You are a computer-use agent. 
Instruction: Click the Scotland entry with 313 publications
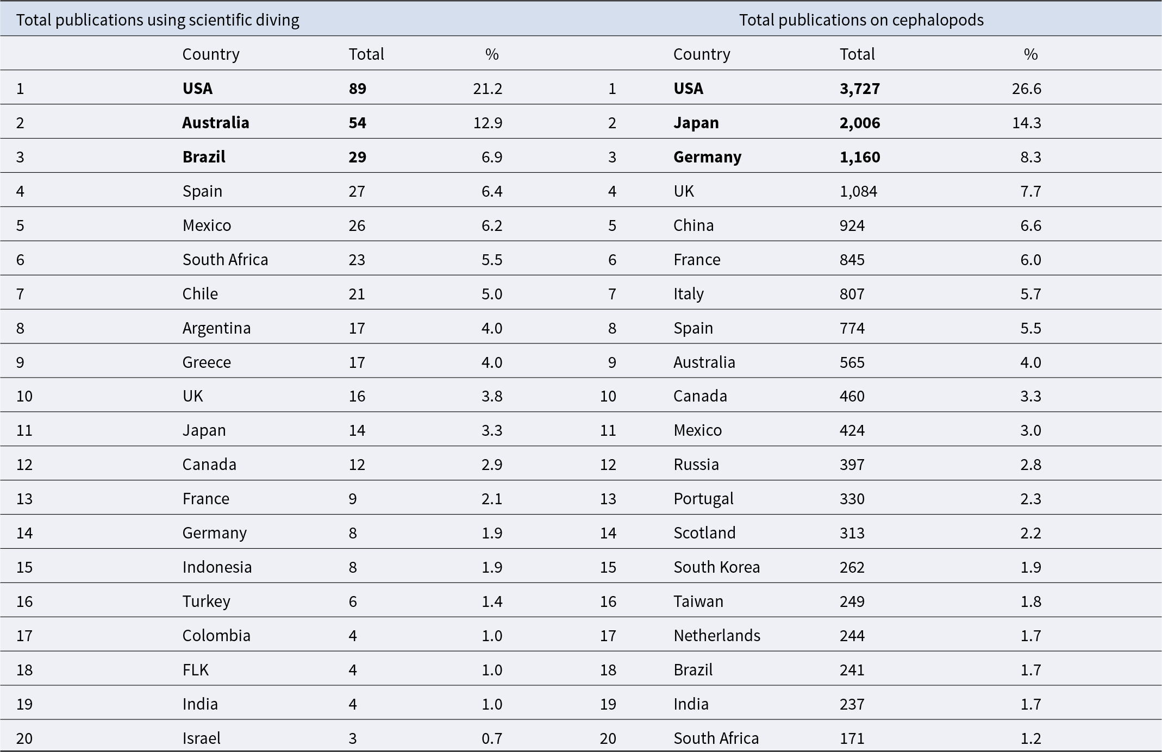point(704,533)
